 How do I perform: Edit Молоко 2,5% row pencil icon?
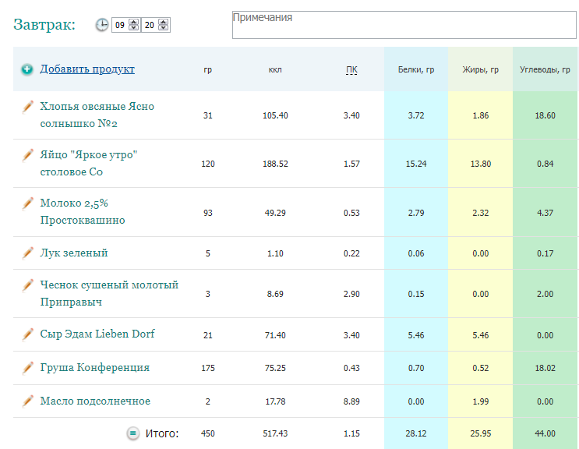[x=28, y=203]
